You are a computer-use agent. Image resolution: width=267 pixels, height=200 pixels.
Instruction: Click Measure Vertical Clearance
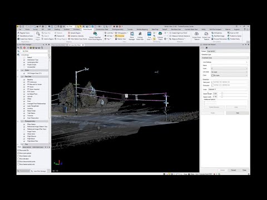(180, 36)
